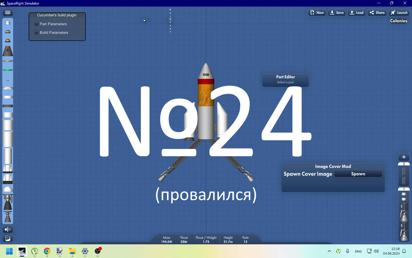412x258 pixels.
Task: Open Google Chrome from the taskbar
Action: [47, 251]
